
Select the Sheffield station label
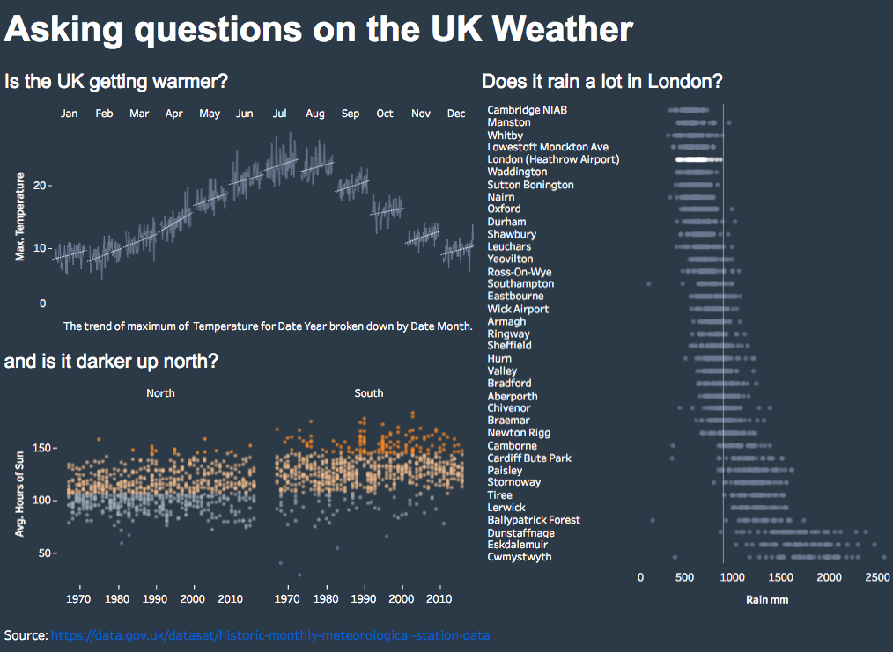(x=509, y=345)
